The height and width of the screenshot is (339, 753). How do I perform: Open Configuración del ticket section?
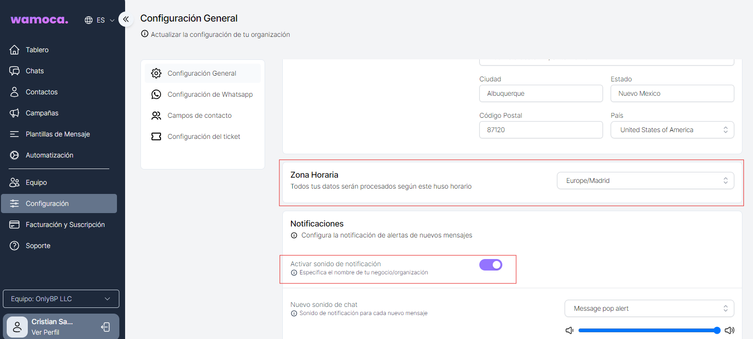203,136
